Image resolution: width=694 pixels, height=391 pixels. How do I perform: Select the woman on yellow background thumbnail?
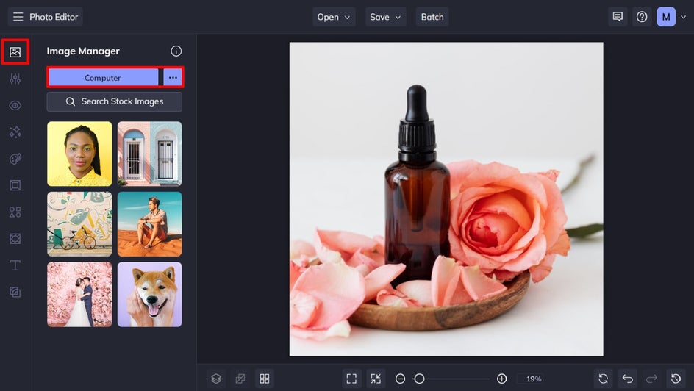tap(79, 154)
